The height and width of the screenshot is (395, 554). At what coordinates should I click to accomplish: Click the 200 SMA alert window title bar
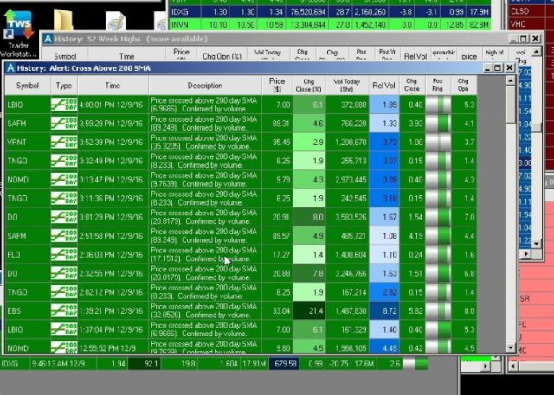tap(244, 67)
